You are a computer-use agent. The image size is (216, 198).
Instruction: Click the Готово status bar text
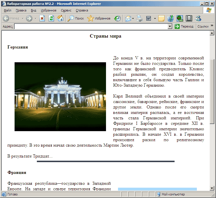coord(12,194)
